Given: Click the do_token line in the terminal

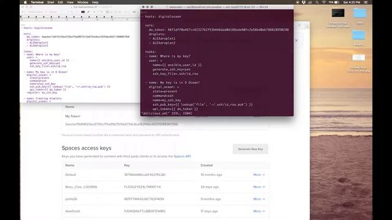Looking at the screenshot, I should (219, 30).
